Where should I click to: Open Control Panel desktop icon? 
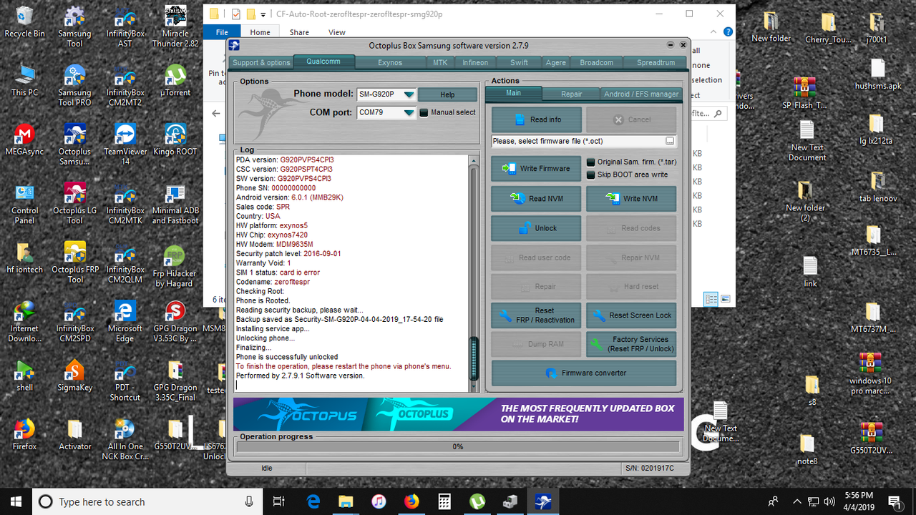pyautogui.click(x=24, y=204)
